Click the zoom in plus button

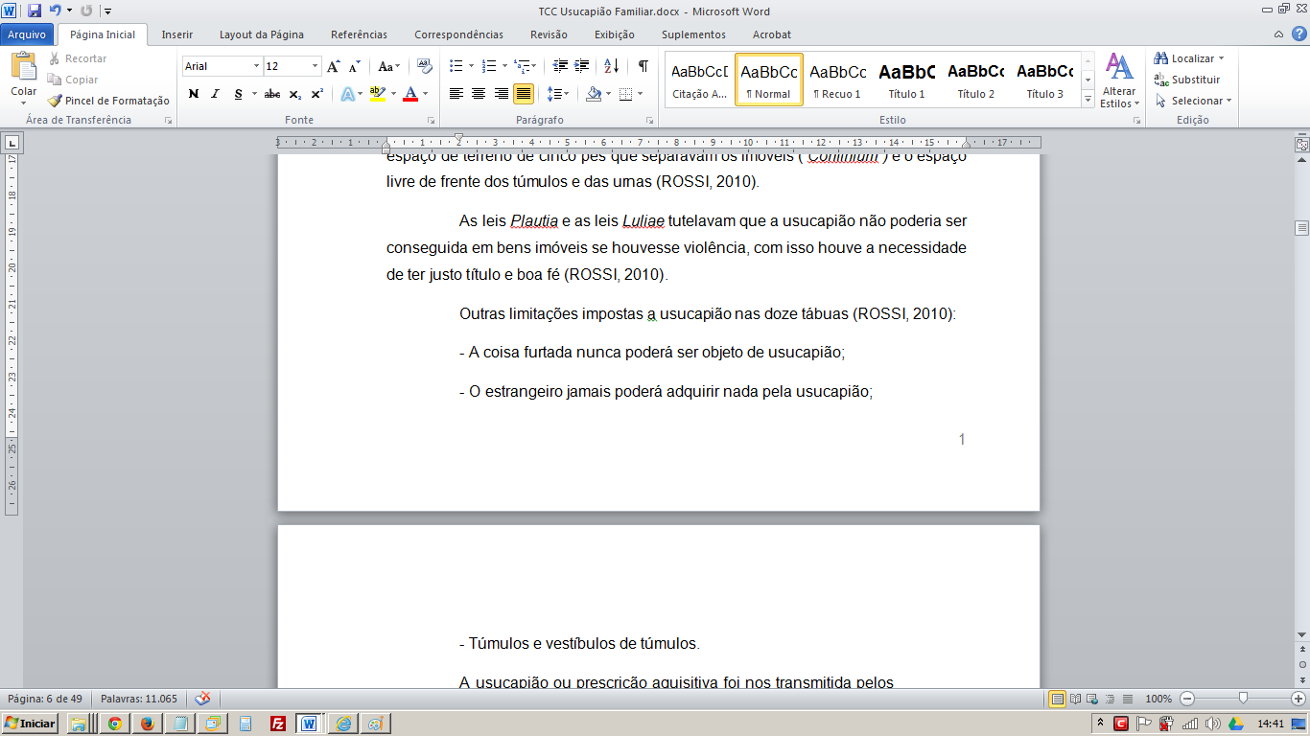[x=1298, y=699]
